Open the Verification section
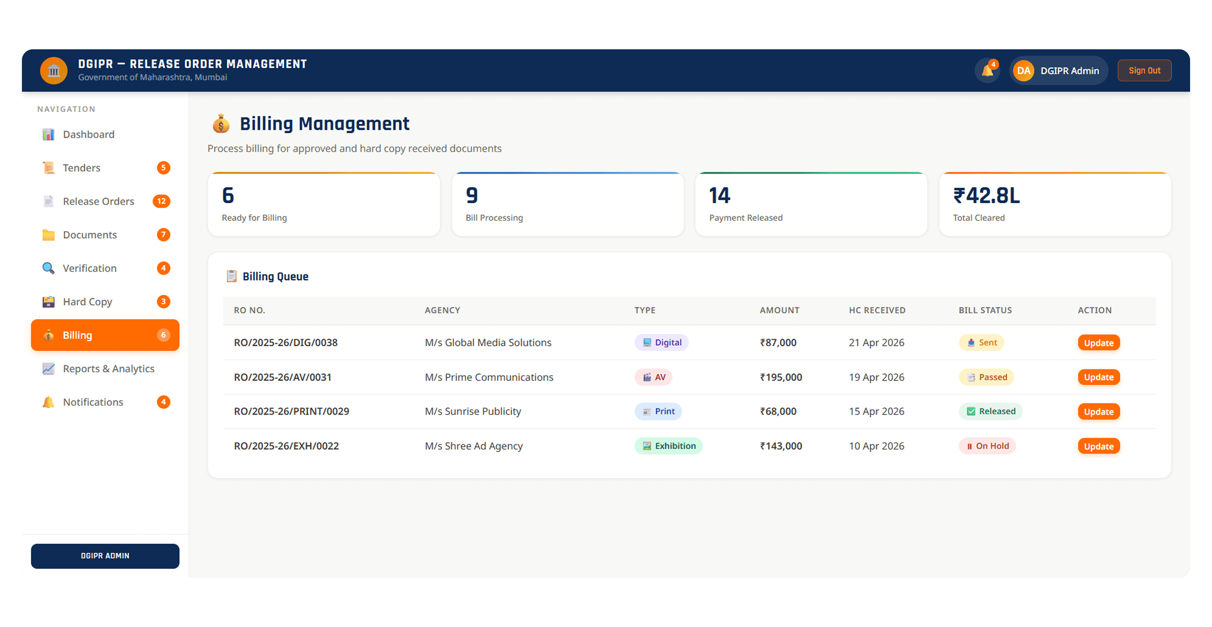This screenshot has width=1212, height=627. tap(105, 268)
